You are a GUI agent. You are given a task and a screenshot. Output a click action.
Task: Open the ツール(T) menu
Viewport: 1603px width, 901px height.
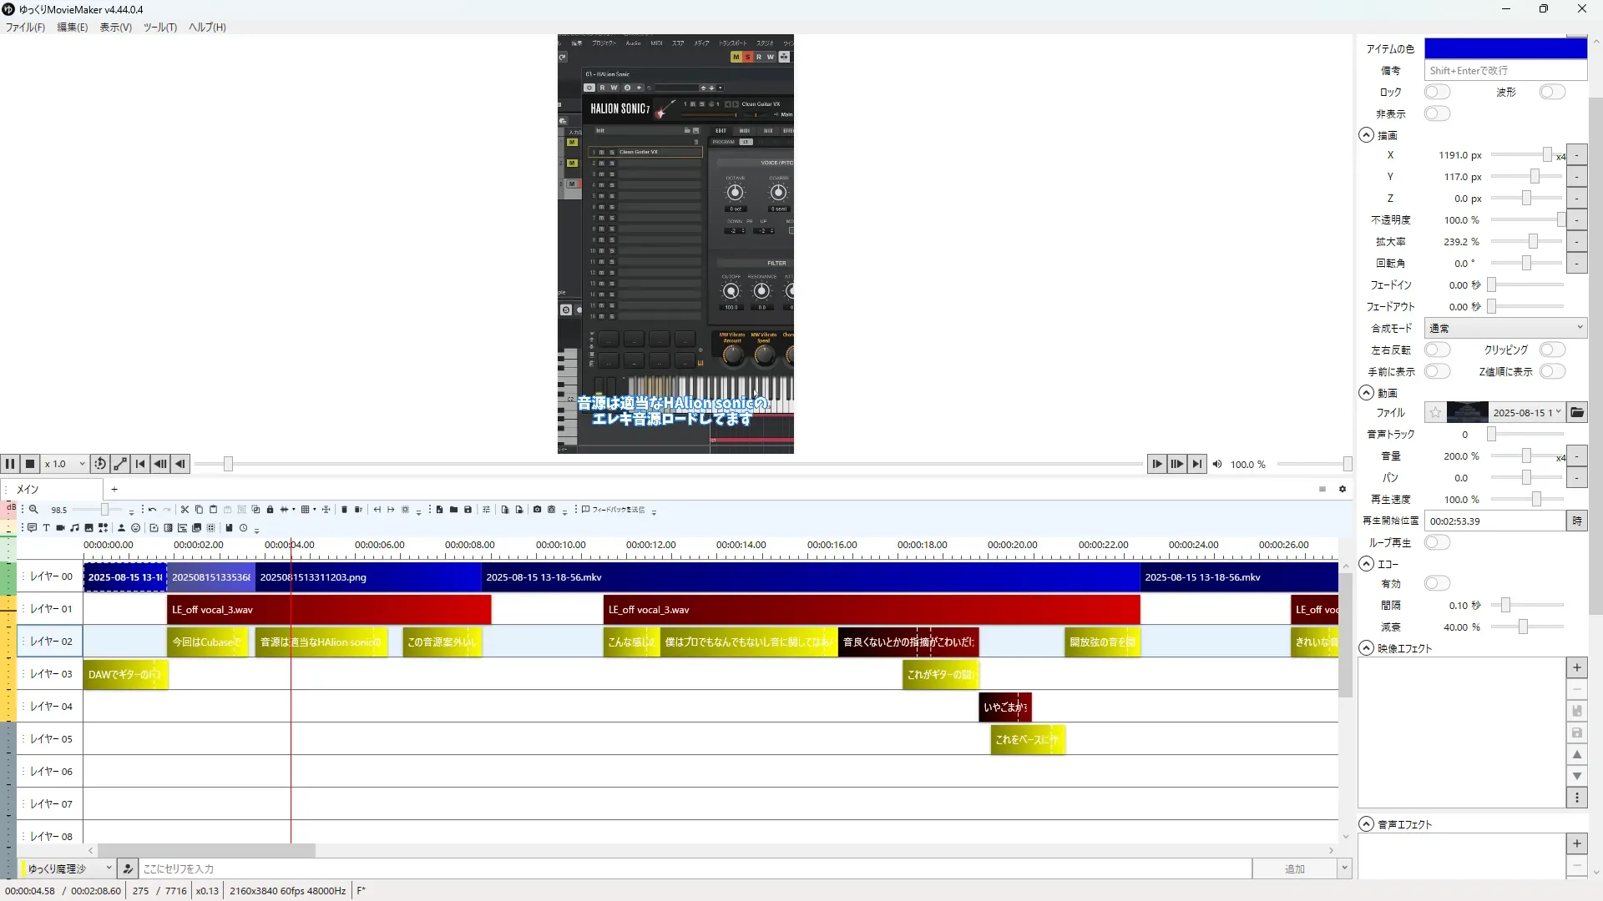[159, 27]
